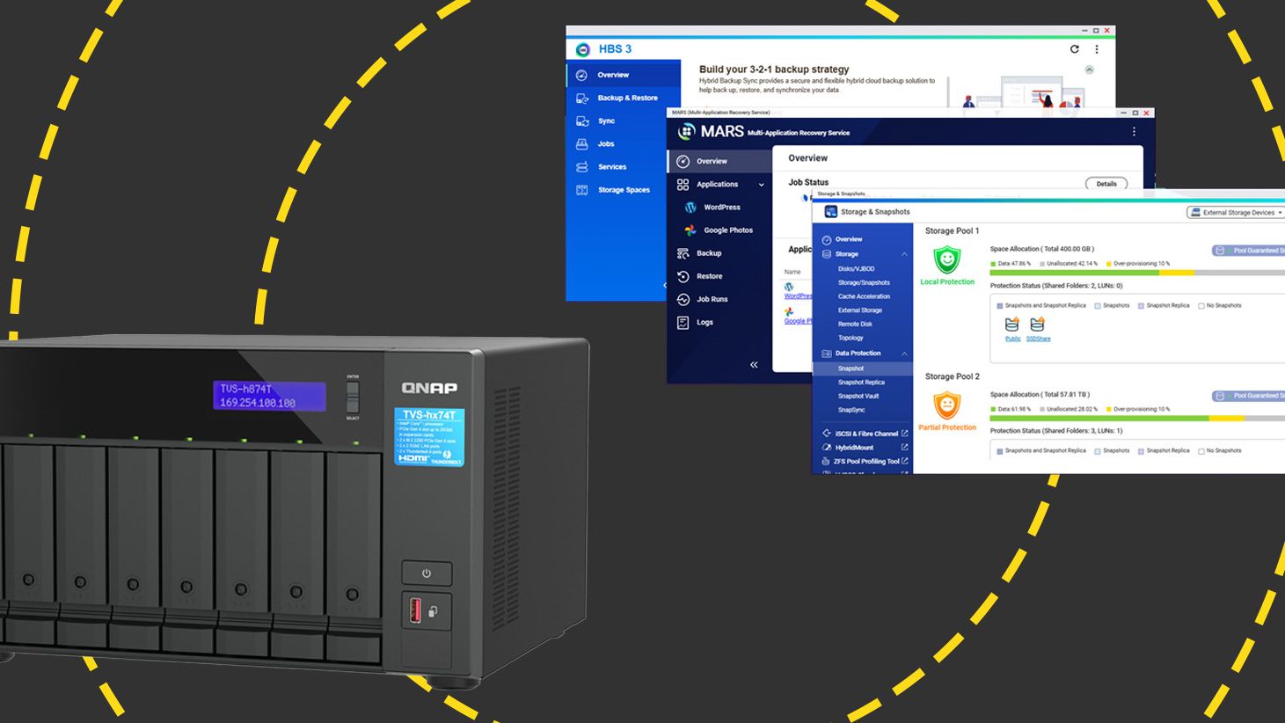
Task: Open the HBS 3 three-dot more menu
Action: pos(1096,49)
